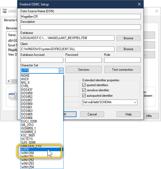Tick the quoted identifiers checkbox

[84, 85]
